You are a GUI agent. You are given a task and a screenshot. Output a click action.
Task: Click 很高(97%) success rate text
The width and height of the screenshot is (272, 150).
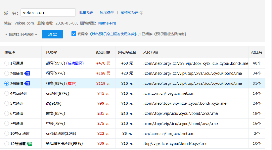pyautogui.click(x=56, y=73)
